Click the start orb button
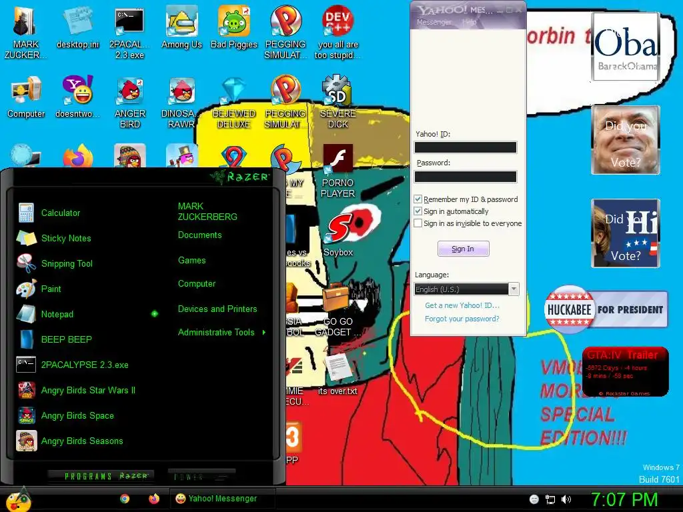Image resolution: width=683 pixels, height=512 pixels. [18, 500]
